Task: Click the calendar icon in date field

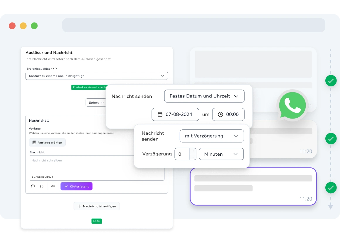Action: pos(160,114)
